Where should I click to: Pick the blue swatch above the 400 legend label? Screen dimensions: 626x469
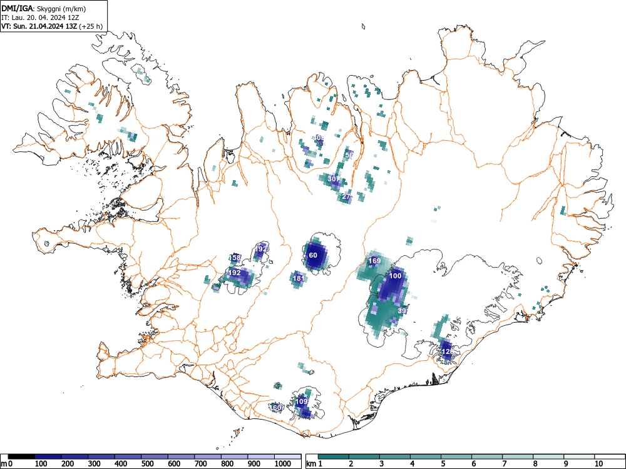click(128, 456)
